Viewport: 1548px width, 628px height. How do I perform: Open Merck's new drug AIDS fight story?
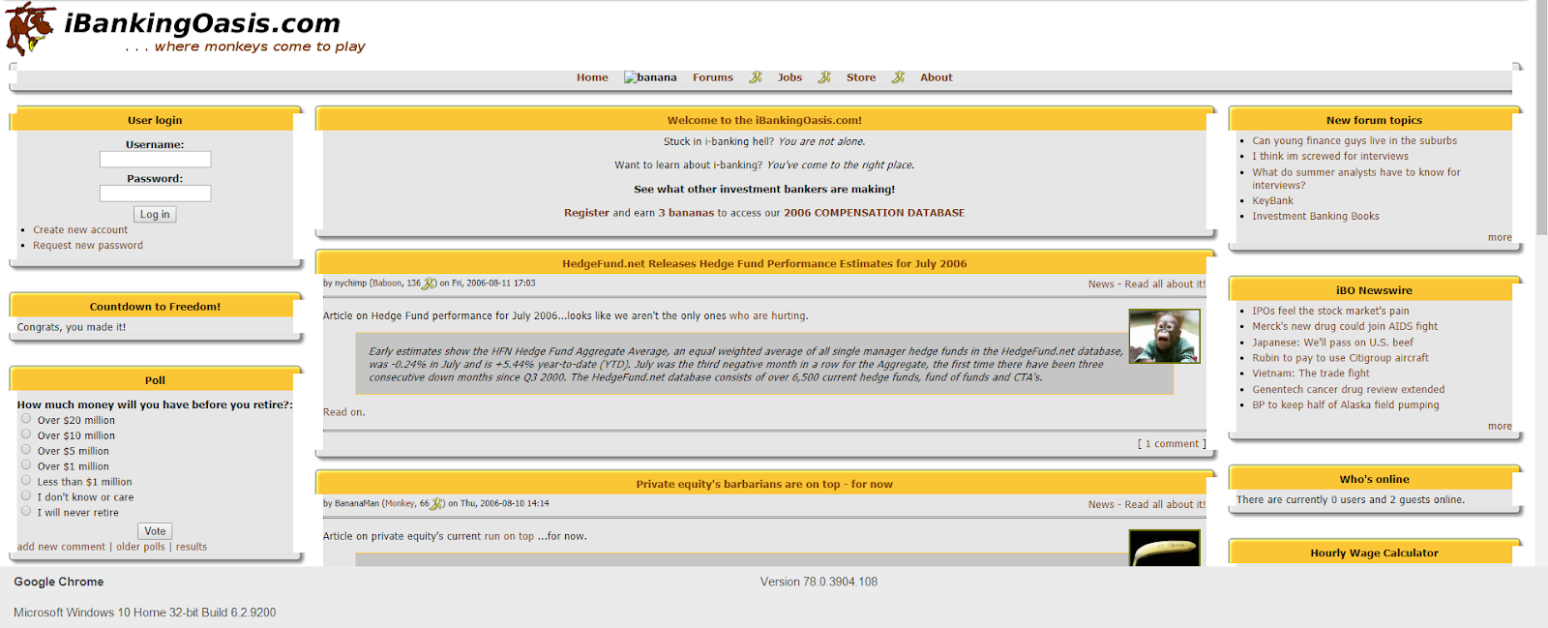1345,327
